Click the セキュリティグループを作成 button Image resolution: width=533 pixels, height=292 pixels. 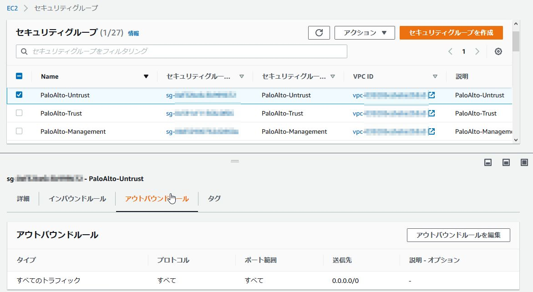[452, 32]
